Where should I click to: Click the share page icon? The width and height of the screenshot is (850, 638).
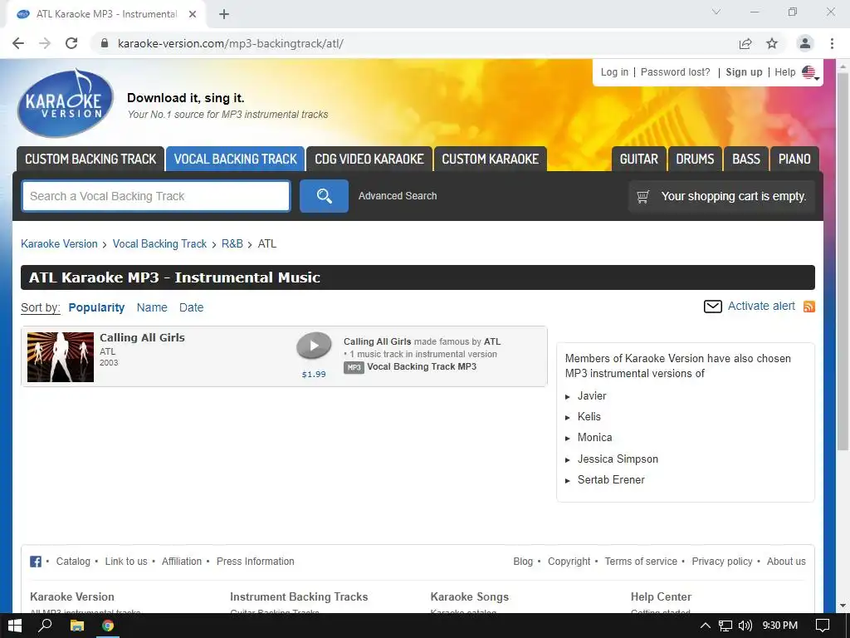(745, 43)
